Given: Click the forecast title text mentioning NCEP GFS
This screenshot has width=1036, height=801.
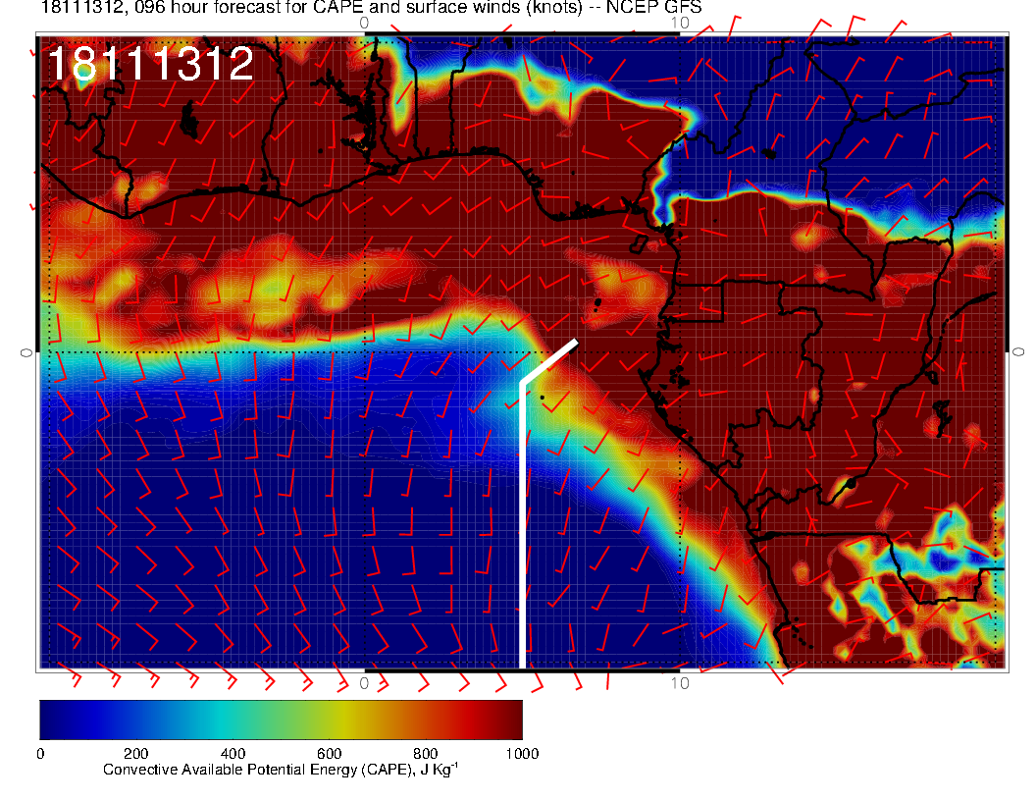Looking at the screenshot, I should click(371, 7).
